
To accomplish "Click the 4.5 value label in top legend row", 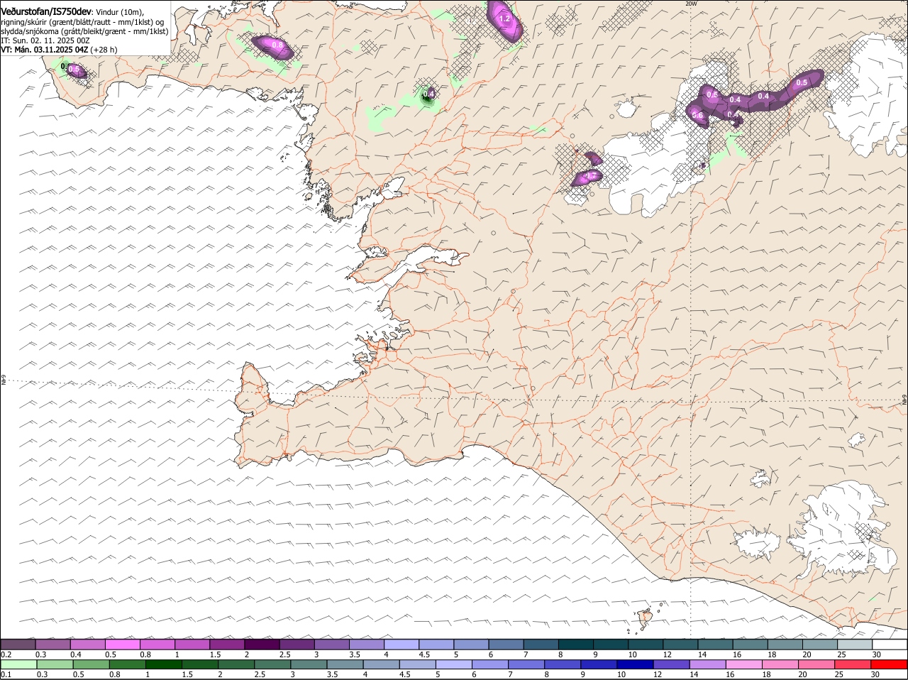I will pyautogui.click(x=424, y=654).
